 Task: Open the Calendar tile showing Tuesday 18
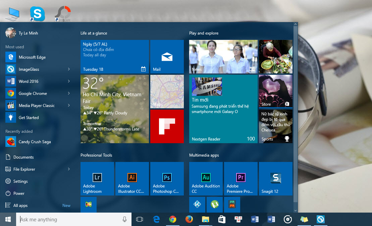click(115, 57)
